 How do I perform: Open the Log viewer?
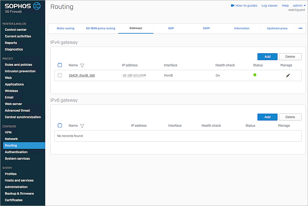click(269, 5)
